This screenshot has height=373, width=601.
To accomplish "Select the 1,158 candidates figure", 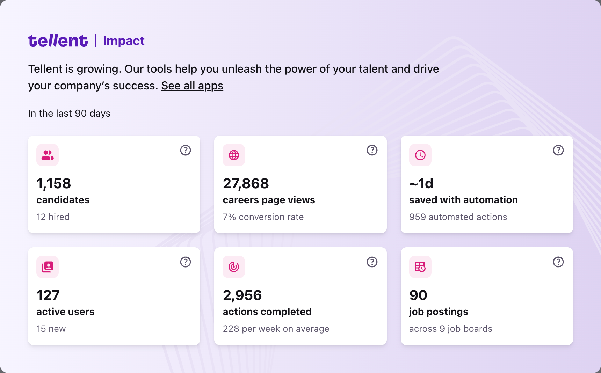I will [54, 183].
